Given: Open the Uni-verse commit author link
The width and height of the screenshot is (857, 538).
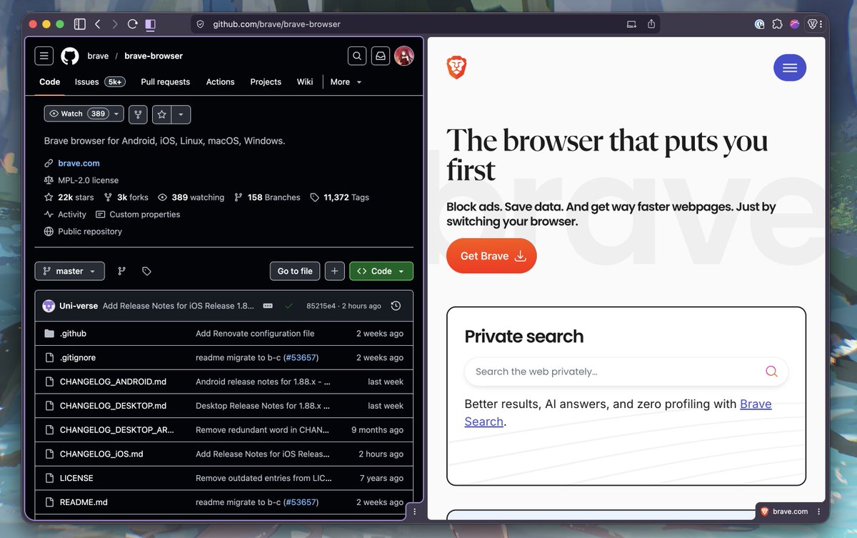Looking at the screenshot, I should click(x=79, y=306).
